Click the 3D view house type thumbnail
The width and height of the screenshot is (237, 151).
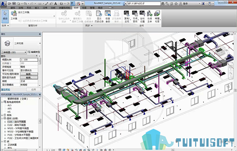[x=7, y=43]
